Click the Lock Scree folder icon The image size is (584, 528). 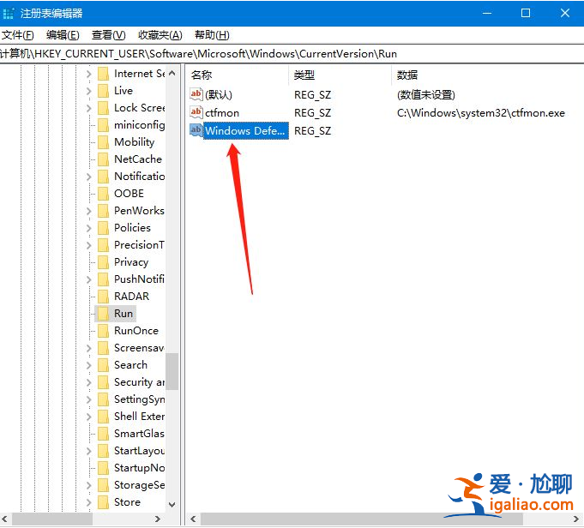tap(103, 108)
